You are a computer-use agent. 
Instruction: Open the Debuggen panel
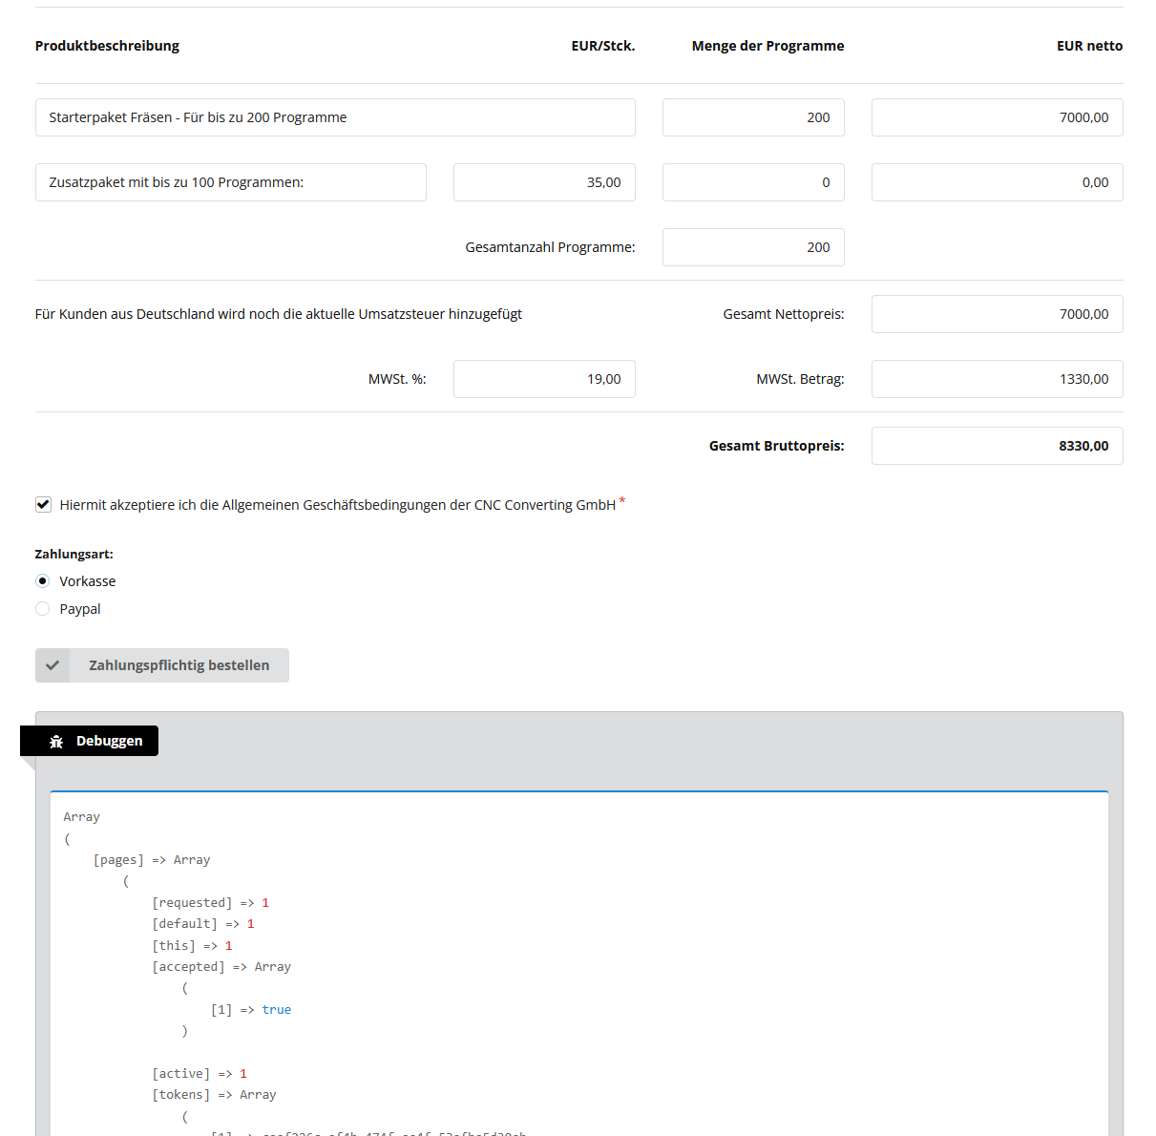click(x=109, y=740)
